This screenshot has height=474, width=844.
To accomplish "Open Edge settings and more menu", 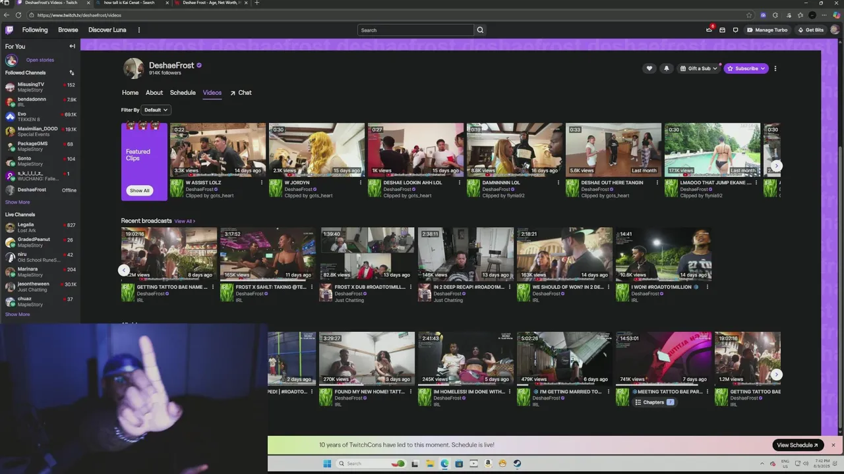I will (824, 15).
